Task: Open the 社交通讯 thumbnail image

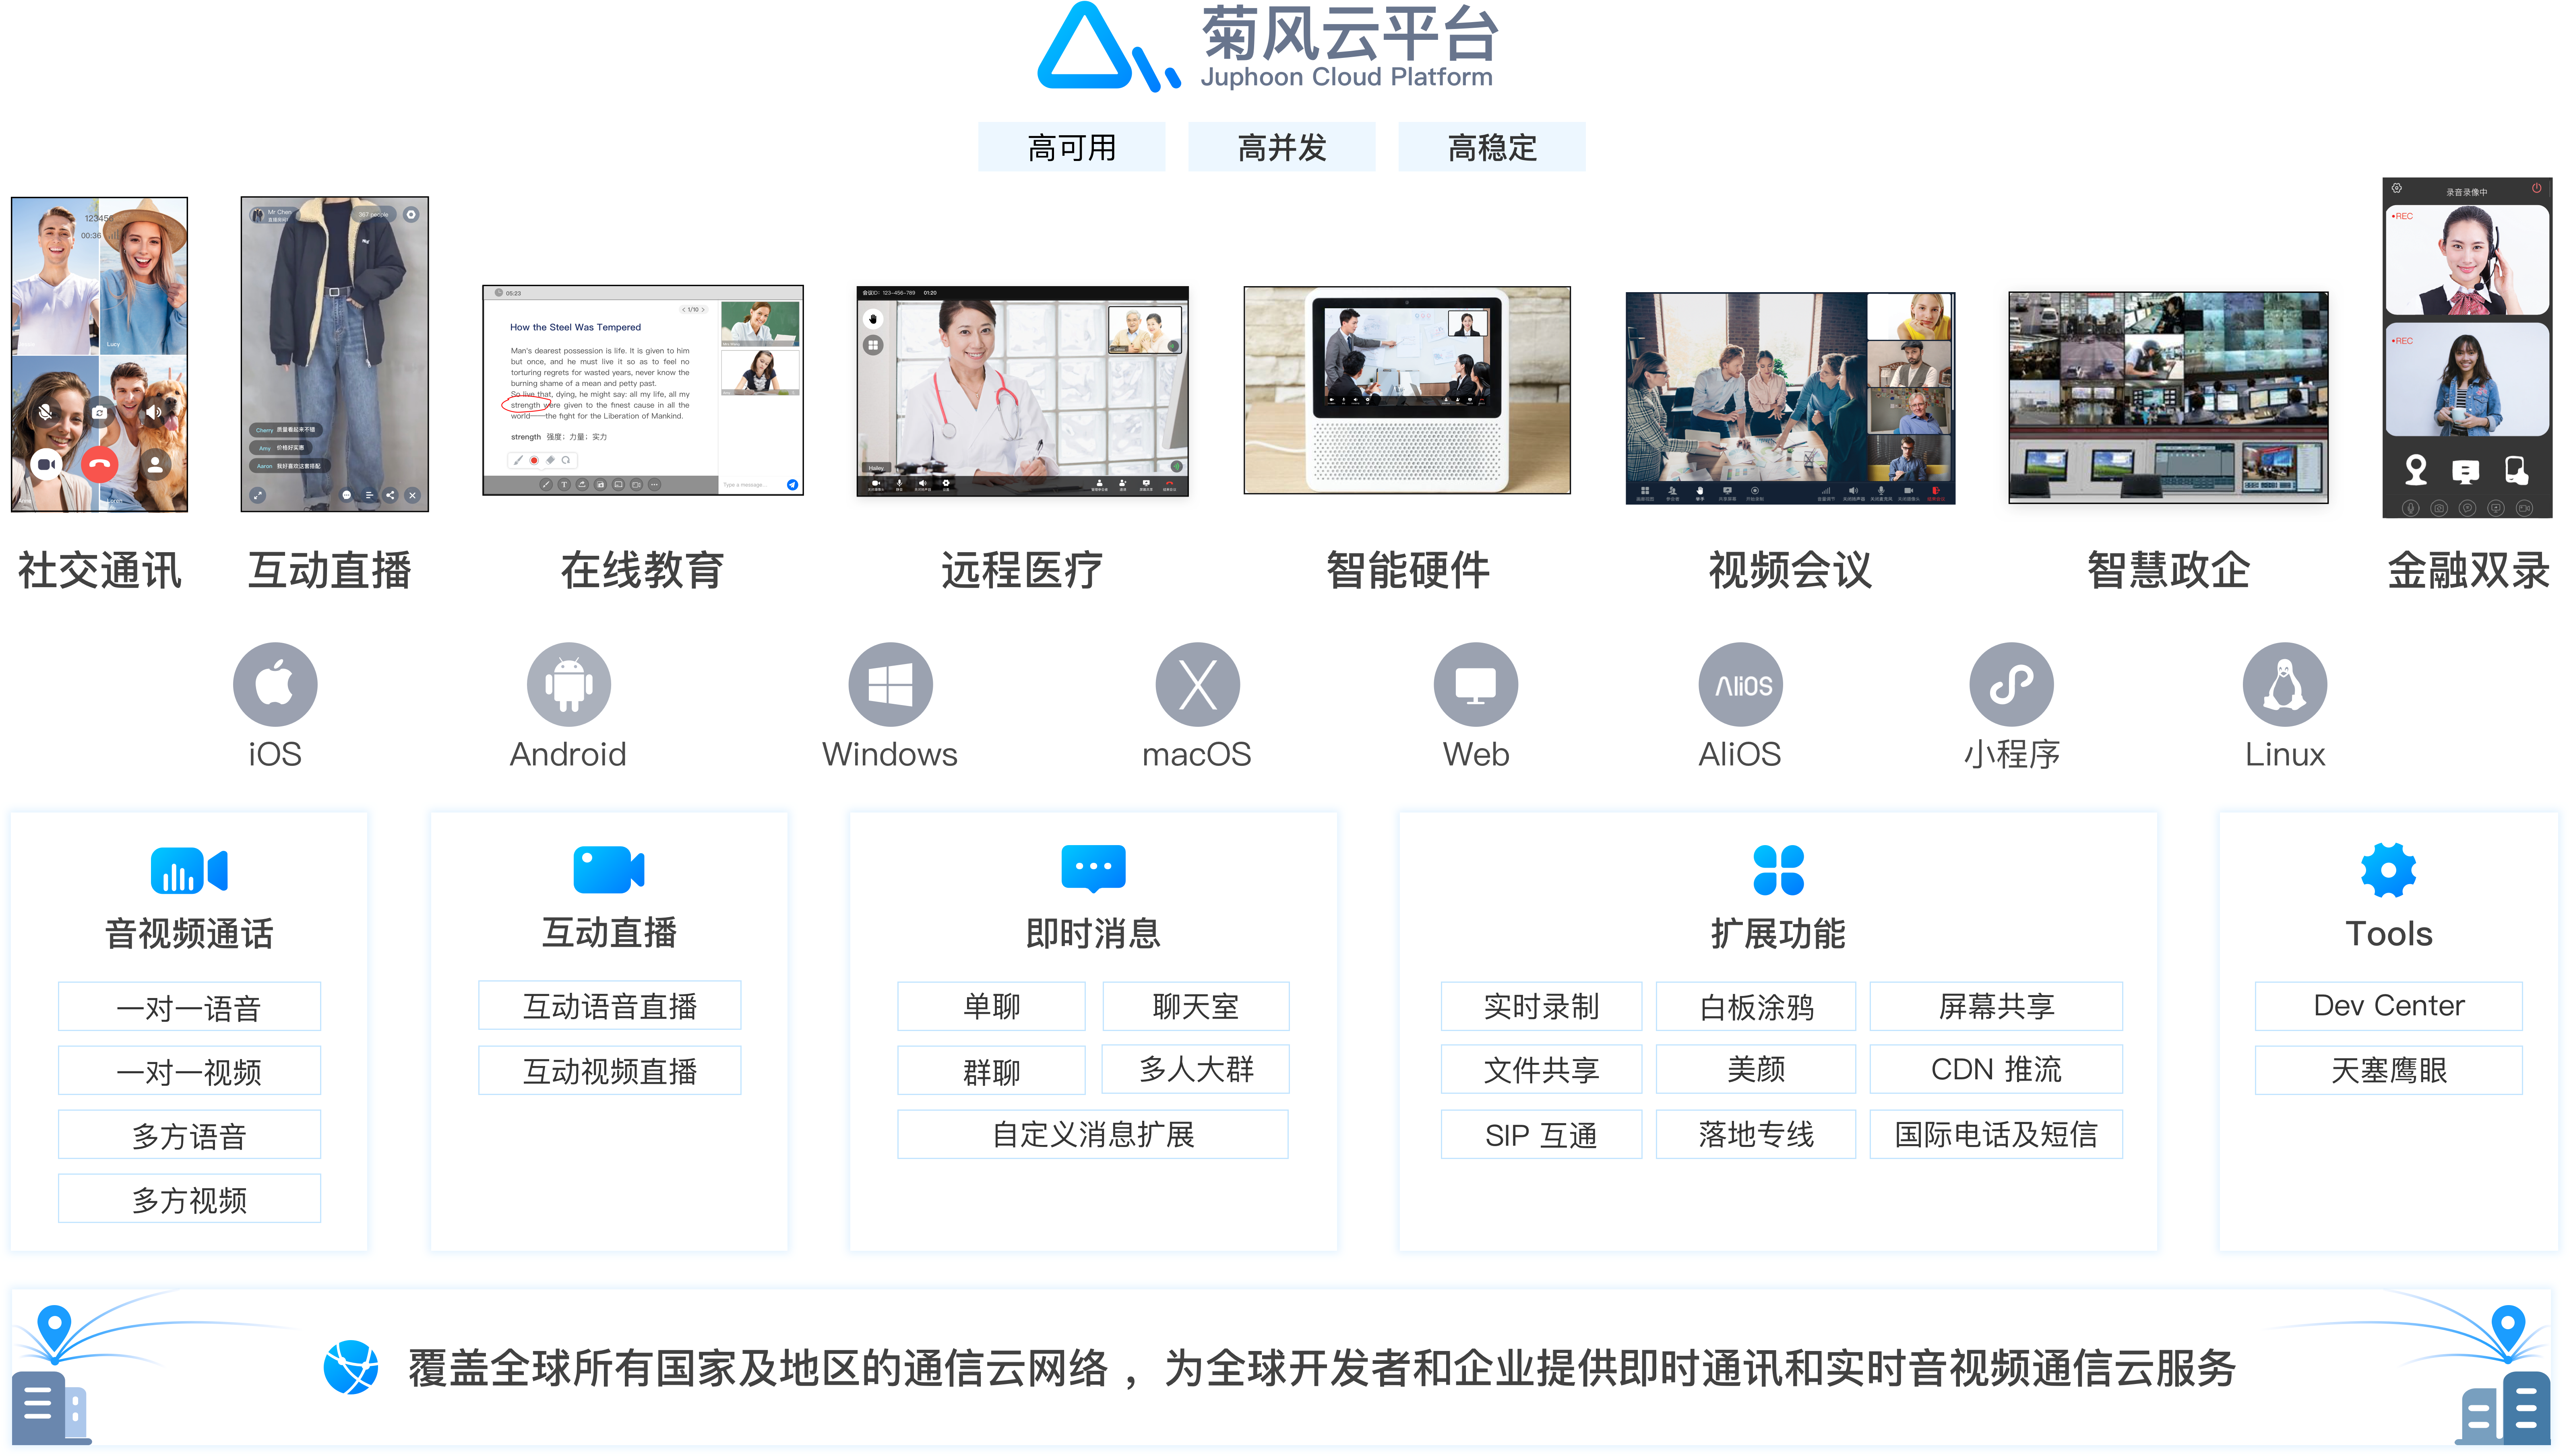Action: 99,354
